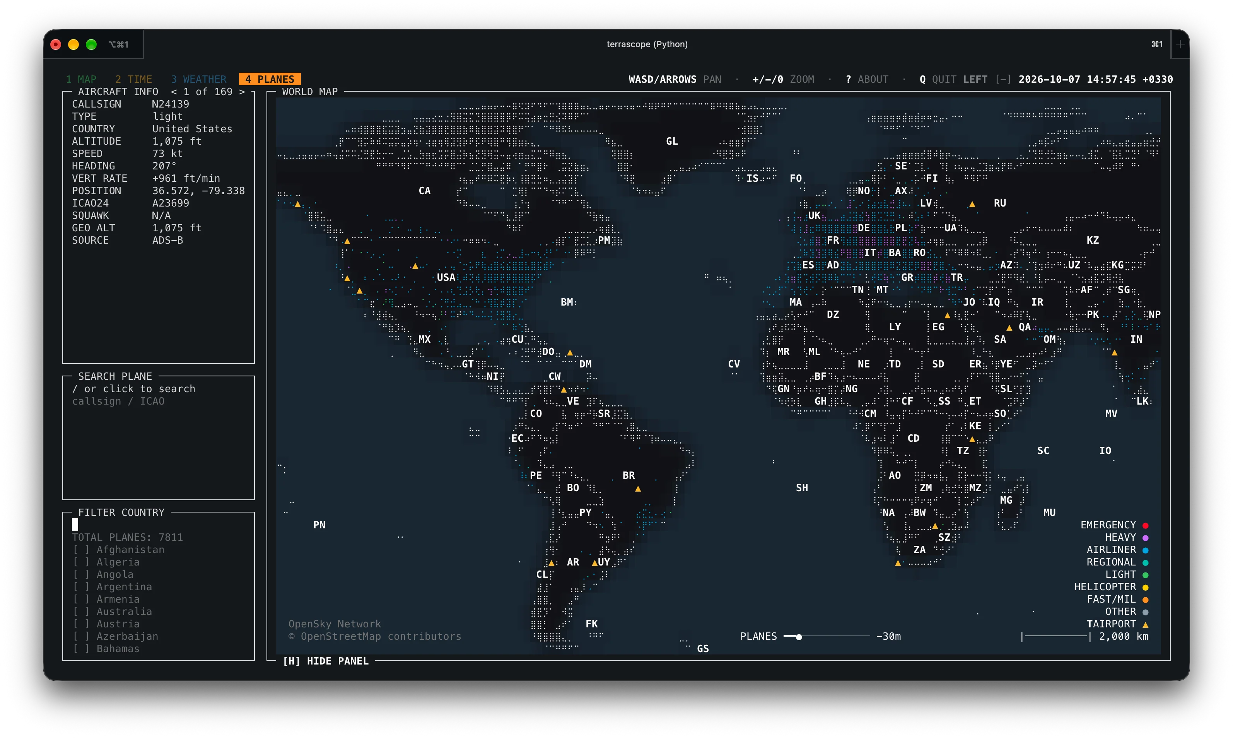Click the GL Greenland label on map
The image size is (1233, 738).
pyautogui.click(x=672, y=141)
